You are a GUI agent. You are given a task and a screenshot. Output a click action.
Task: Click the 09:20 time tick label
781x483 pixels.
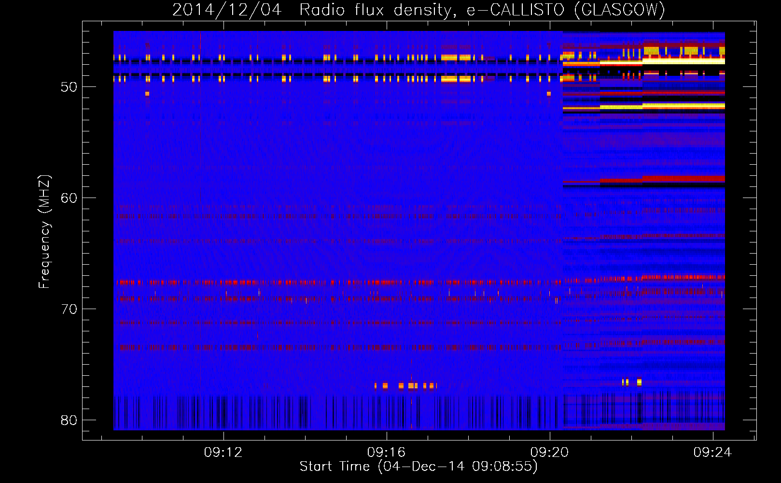click(549, 453)
